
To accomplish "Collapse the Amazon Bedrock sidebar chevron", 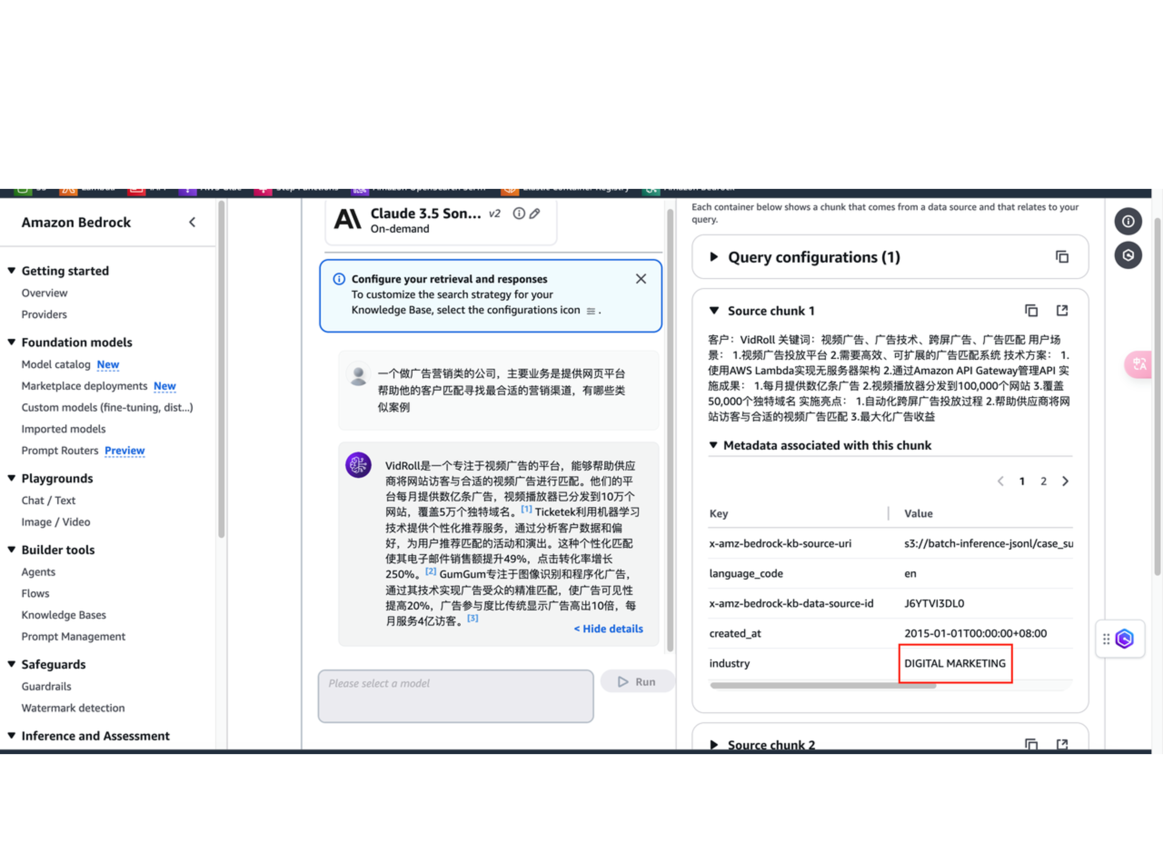I will pyautogui.click(x=192, y=223).
